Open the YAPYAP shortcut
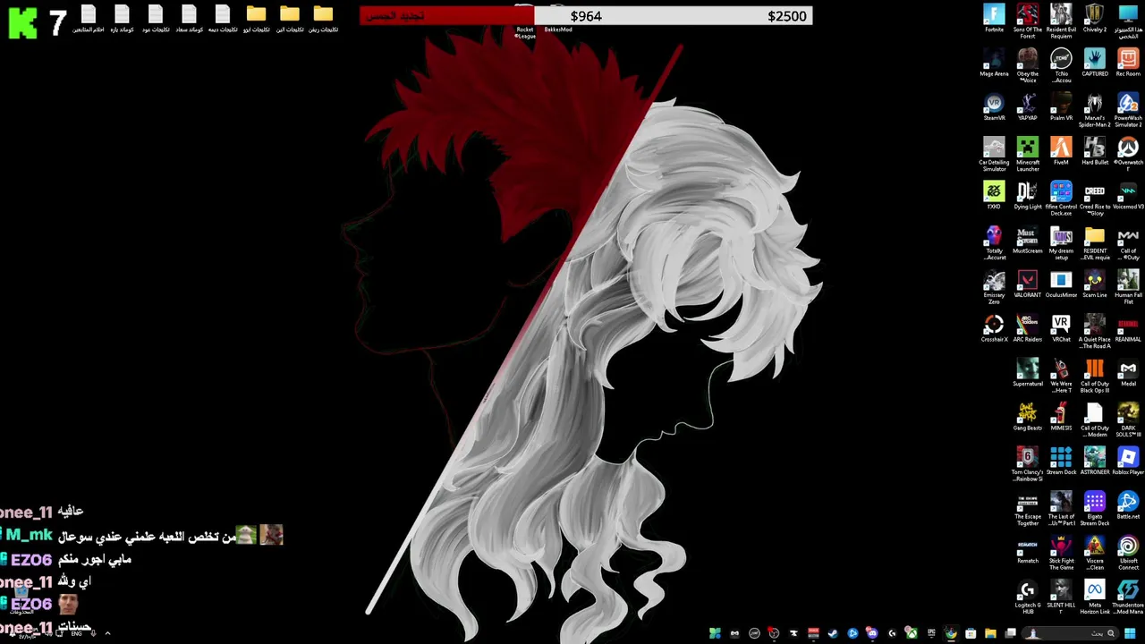 (1028, 106)
